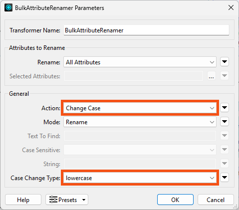
Task: Open Case Change Type dropdown showing lowercase
Action: (140, 178)
